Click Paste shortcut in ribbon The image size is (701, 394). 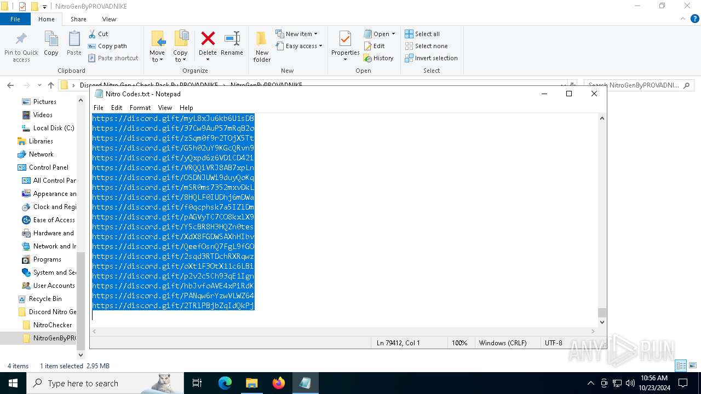(x=113, y=58)
